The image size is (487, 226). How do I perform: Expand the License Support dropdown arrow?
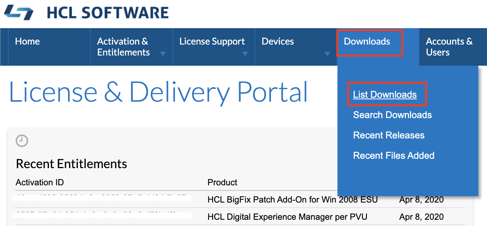tap(245, 54)
